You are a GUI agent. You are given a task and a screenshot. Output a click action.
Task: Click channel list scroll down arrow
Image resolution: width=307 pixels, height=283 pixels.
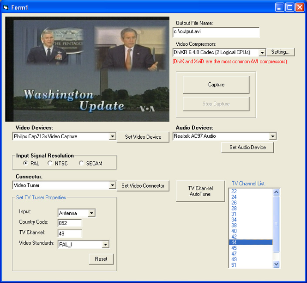tap(276, 264)
